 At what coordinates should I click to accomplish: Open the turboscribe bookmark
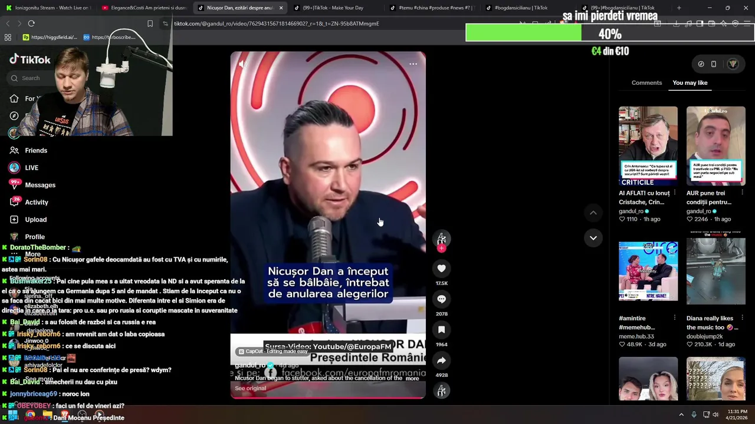[x=109, y=37]
